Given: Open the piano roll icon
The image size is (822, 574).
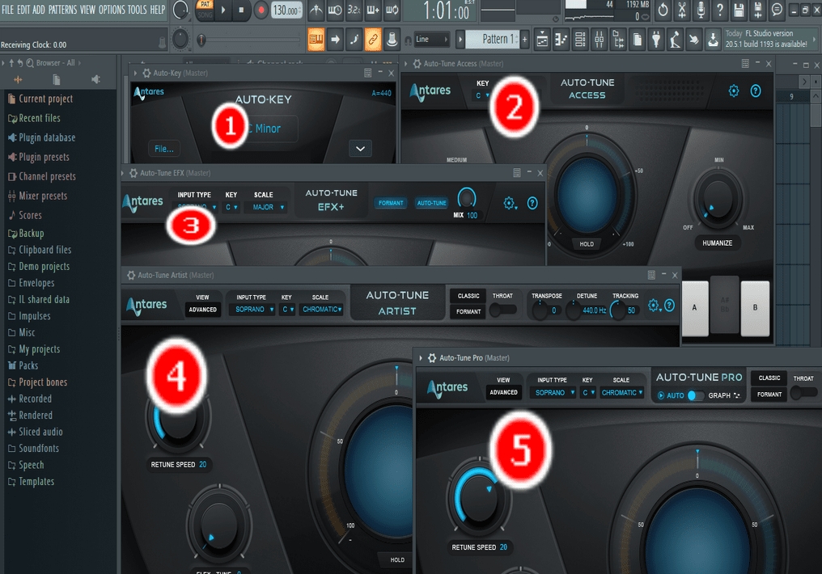Looking at the screenshot, I should point(561,40).
